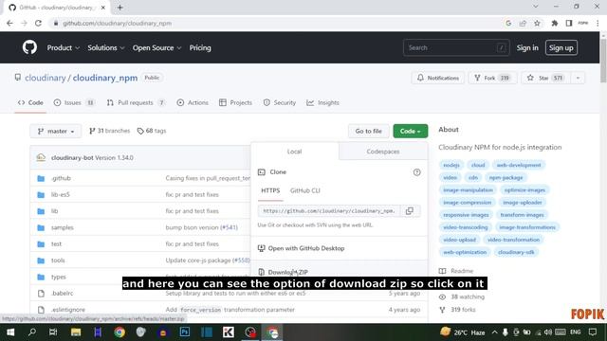607x341 pixels.
Task: Launch Photoshop from taskbar
Action: click(x=185, y=332)
